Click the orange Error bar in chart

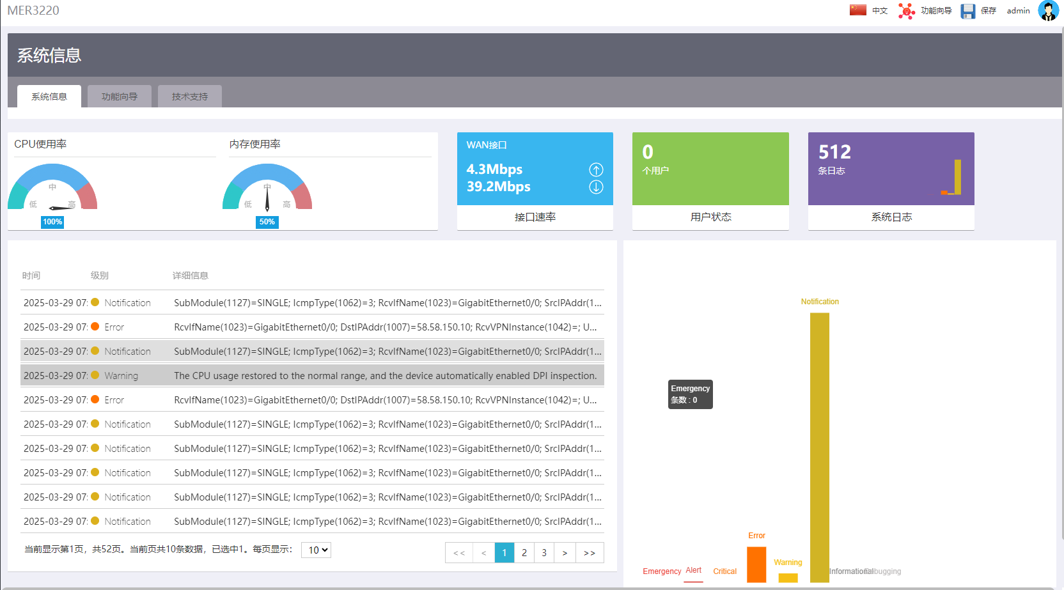click(x=756, y=564)
